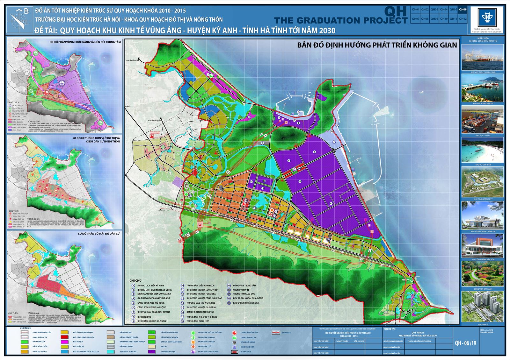The image size is (510, 360).
Task: Click the Bến xe đối ngoại legend icon
Action: (234, 342)
